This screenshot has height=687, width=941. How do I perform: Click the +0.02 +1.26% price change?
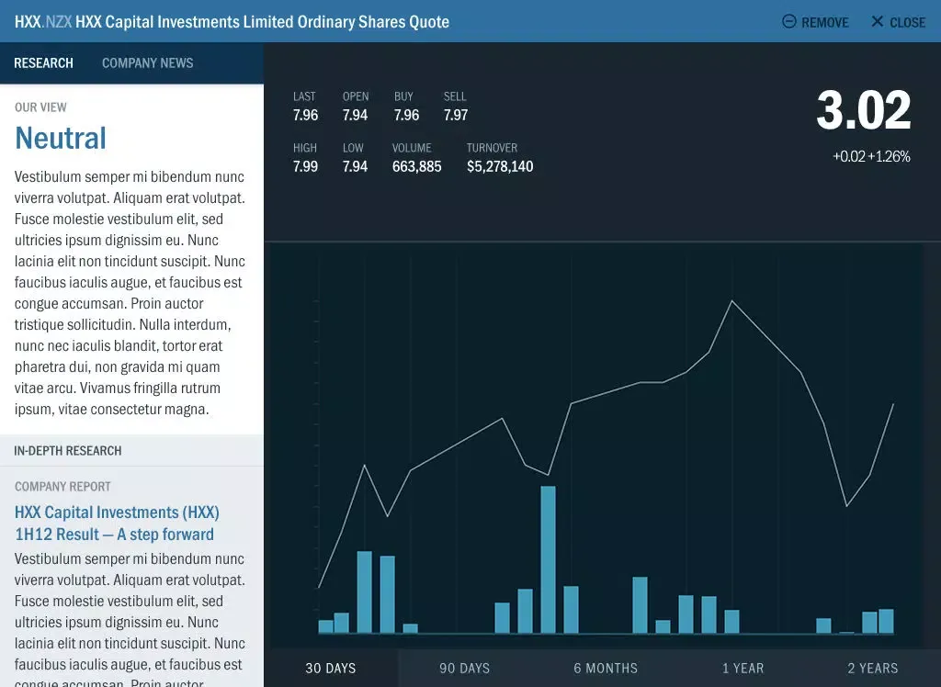point(870,157)
